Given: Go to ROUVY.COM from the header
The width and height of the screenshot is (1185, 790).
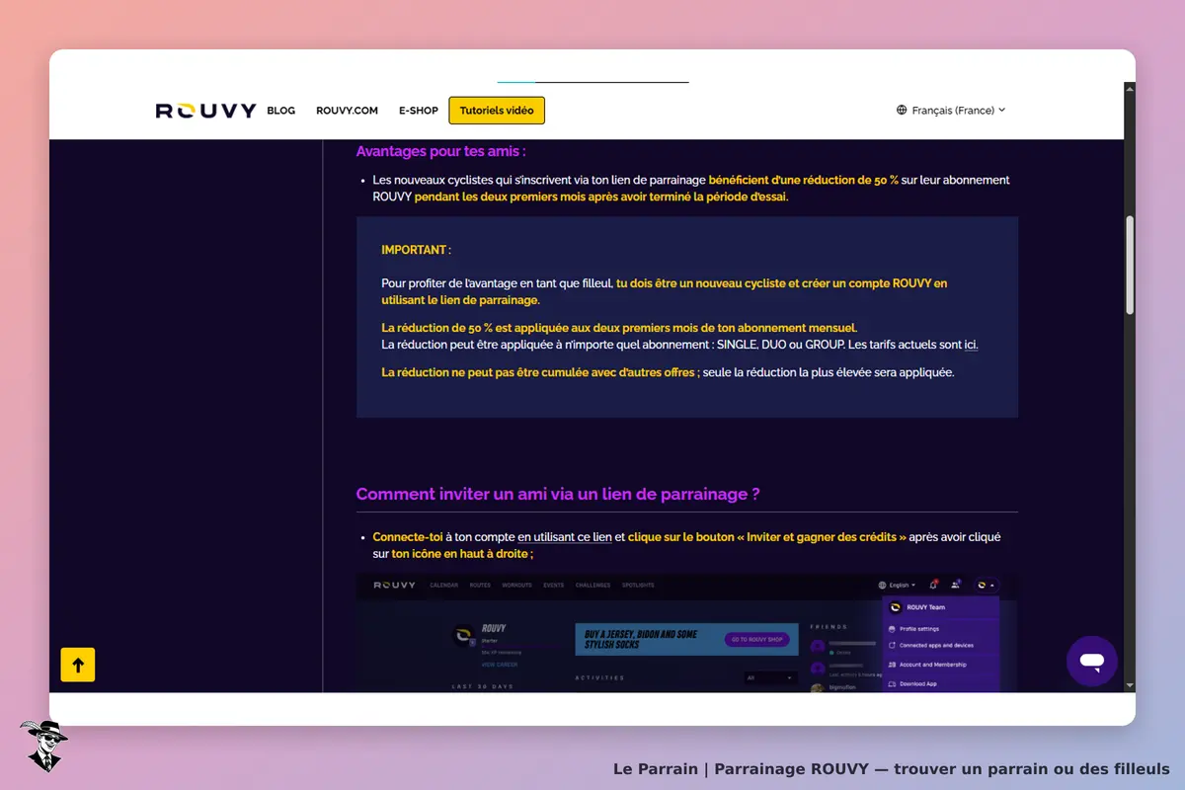Looking at the screenshot, I should (x=347, y=111).
